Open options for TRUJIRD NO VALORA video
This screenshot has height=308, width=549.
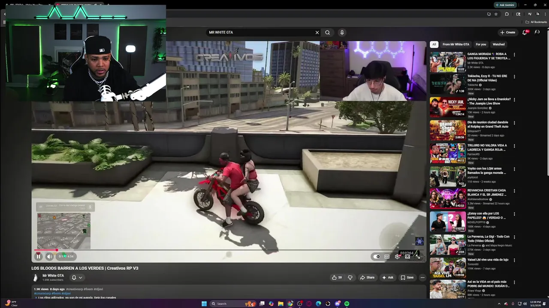click(514, 146)
